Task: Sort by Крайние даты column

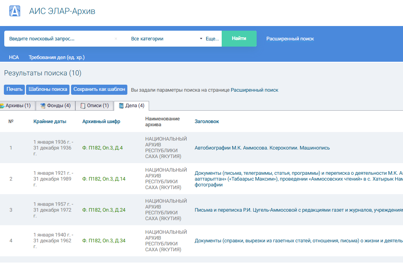Action: pos(50,122)
